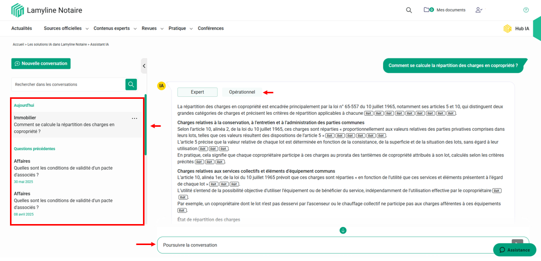Click the search magnifier icon in header

pos(409,10)
